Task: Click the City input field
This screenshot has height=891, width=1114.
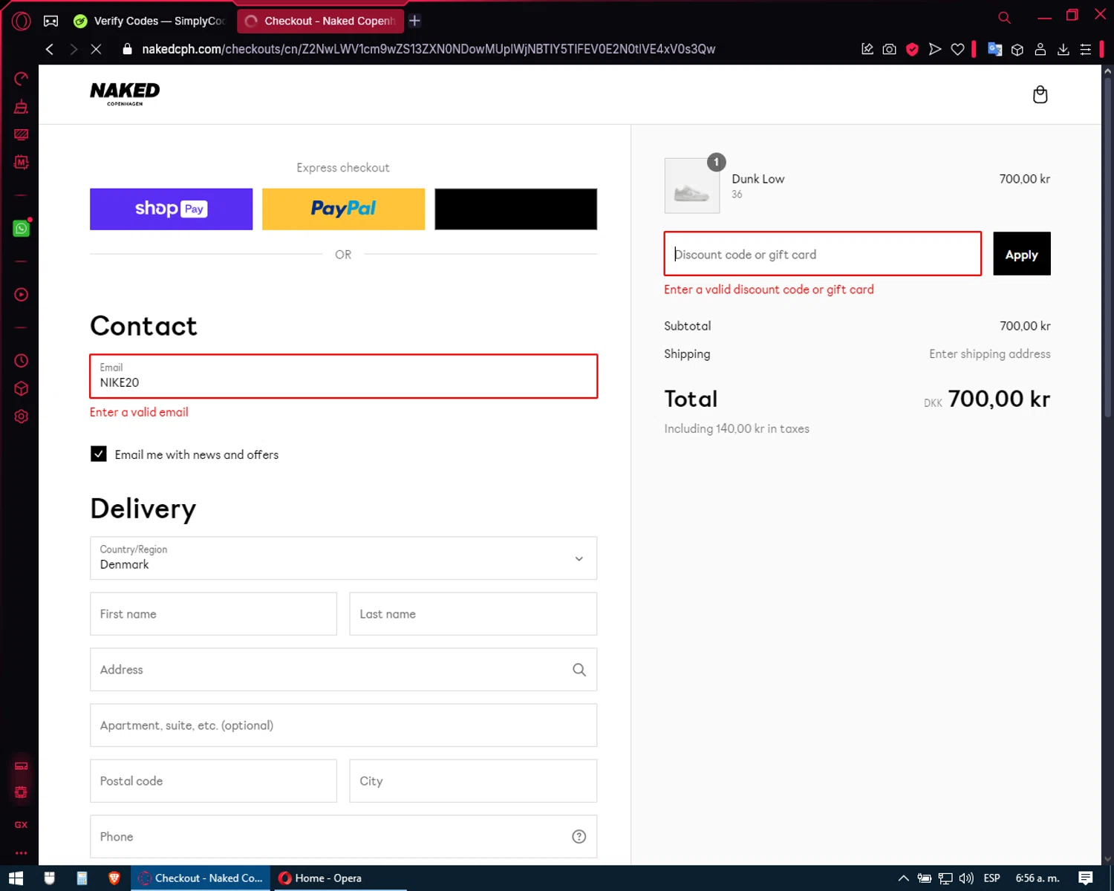Action: click(473, 780)
